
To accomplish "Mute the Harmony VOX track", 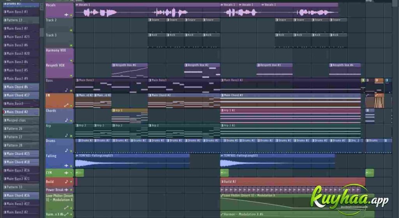I will pos(71,60).
